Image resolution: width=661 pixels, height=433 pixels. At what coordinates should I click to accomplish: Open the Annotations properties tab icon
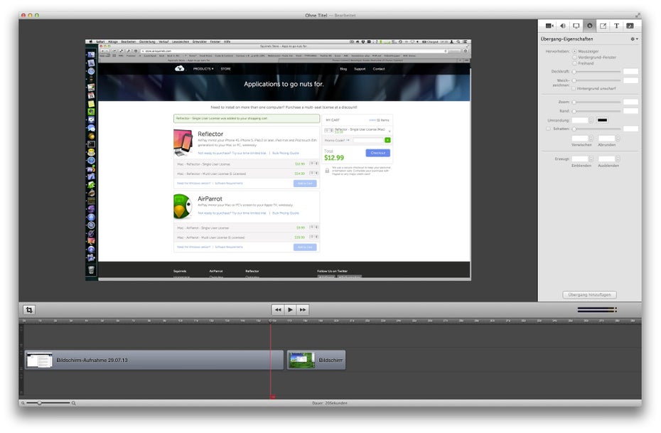603,26
